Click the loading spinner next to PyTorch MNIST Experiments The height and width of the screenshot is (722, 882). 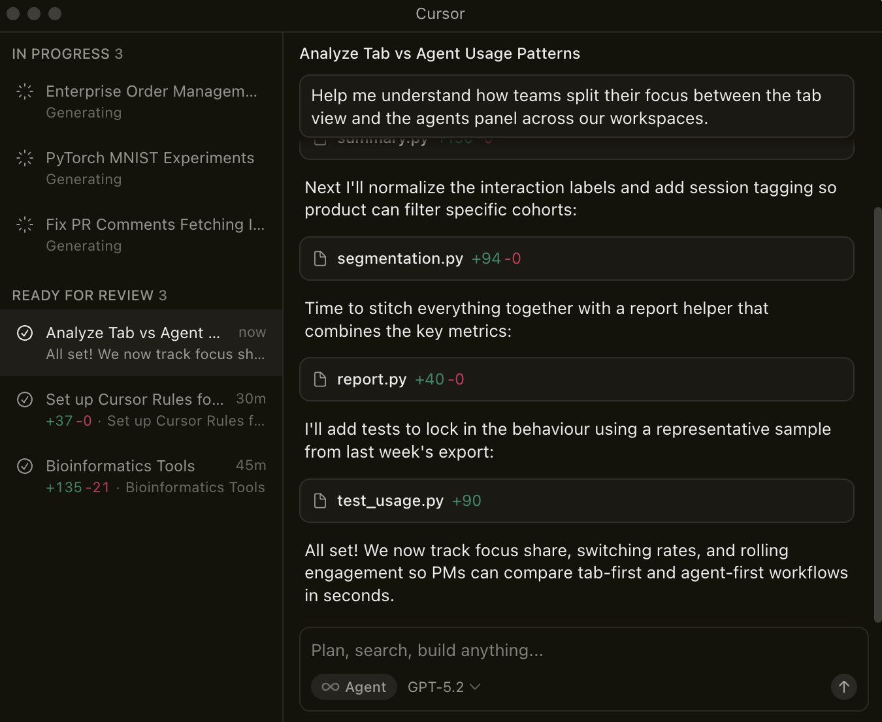(x=25, y=158)
